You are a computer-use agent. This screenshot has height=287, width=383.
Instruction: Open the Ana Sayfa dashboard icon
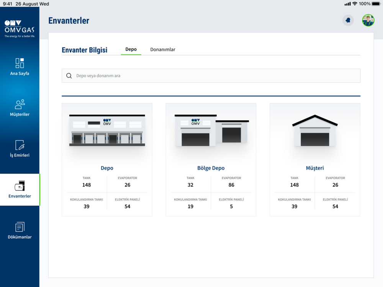coord(20,63)
